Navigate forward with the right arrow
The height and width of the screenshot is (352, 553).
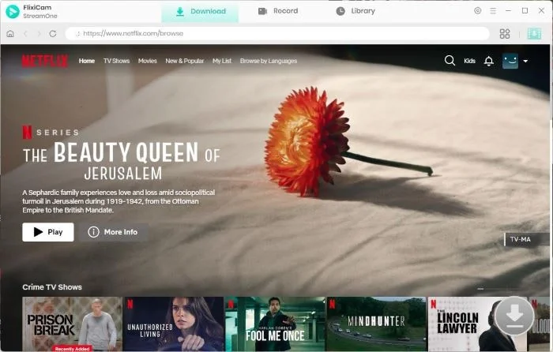(39, 33)
